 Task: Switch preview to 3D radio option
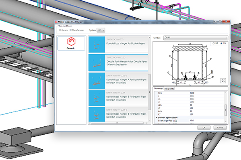214,43
